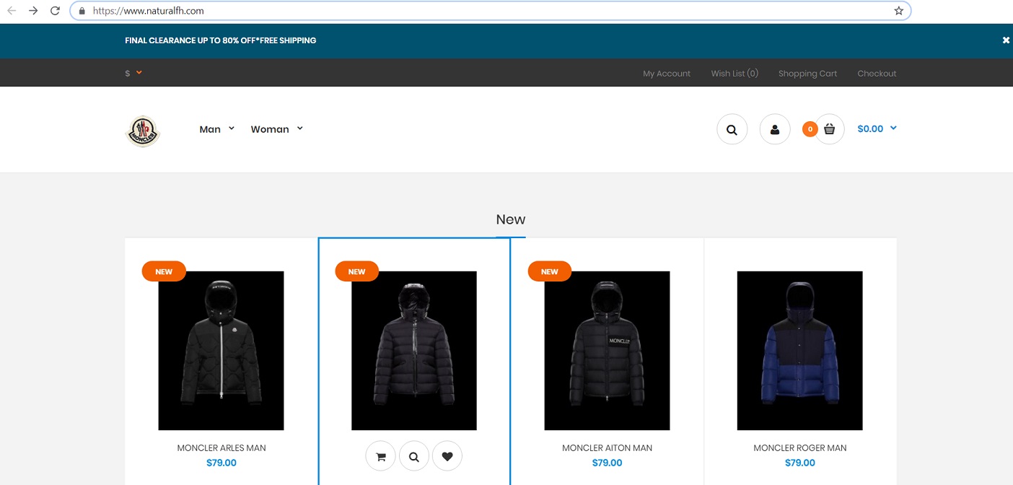Click the browser back arrow
The height and width of the screenshot is (485, 1013).
12,11
